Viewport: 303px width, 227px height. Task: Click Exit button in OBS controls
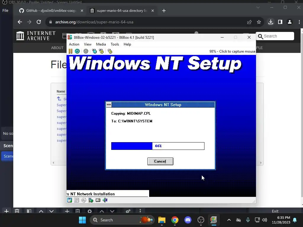pos(275,211)
